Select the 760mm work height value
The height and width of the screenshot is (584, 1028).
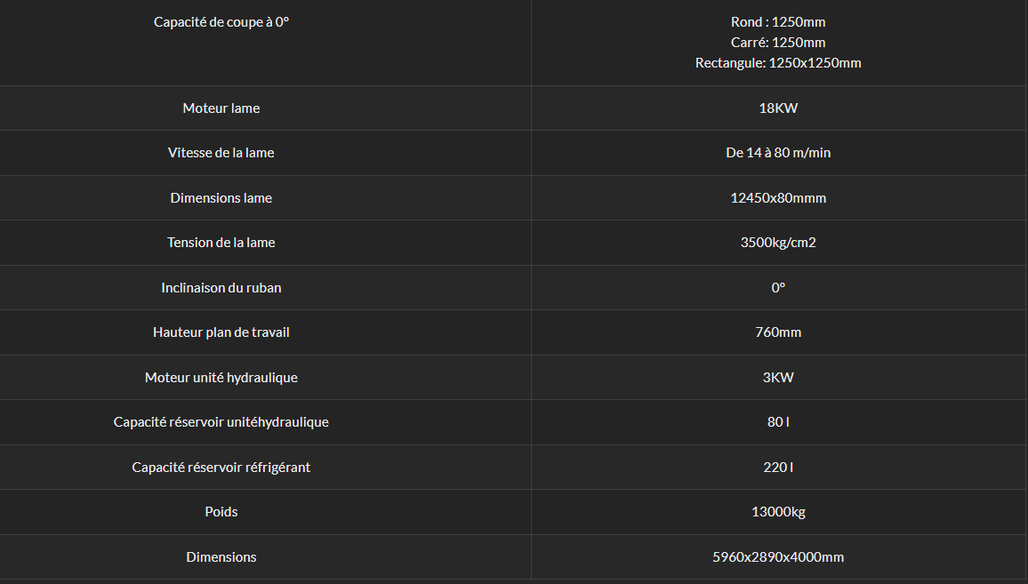[x=777, y=332]
